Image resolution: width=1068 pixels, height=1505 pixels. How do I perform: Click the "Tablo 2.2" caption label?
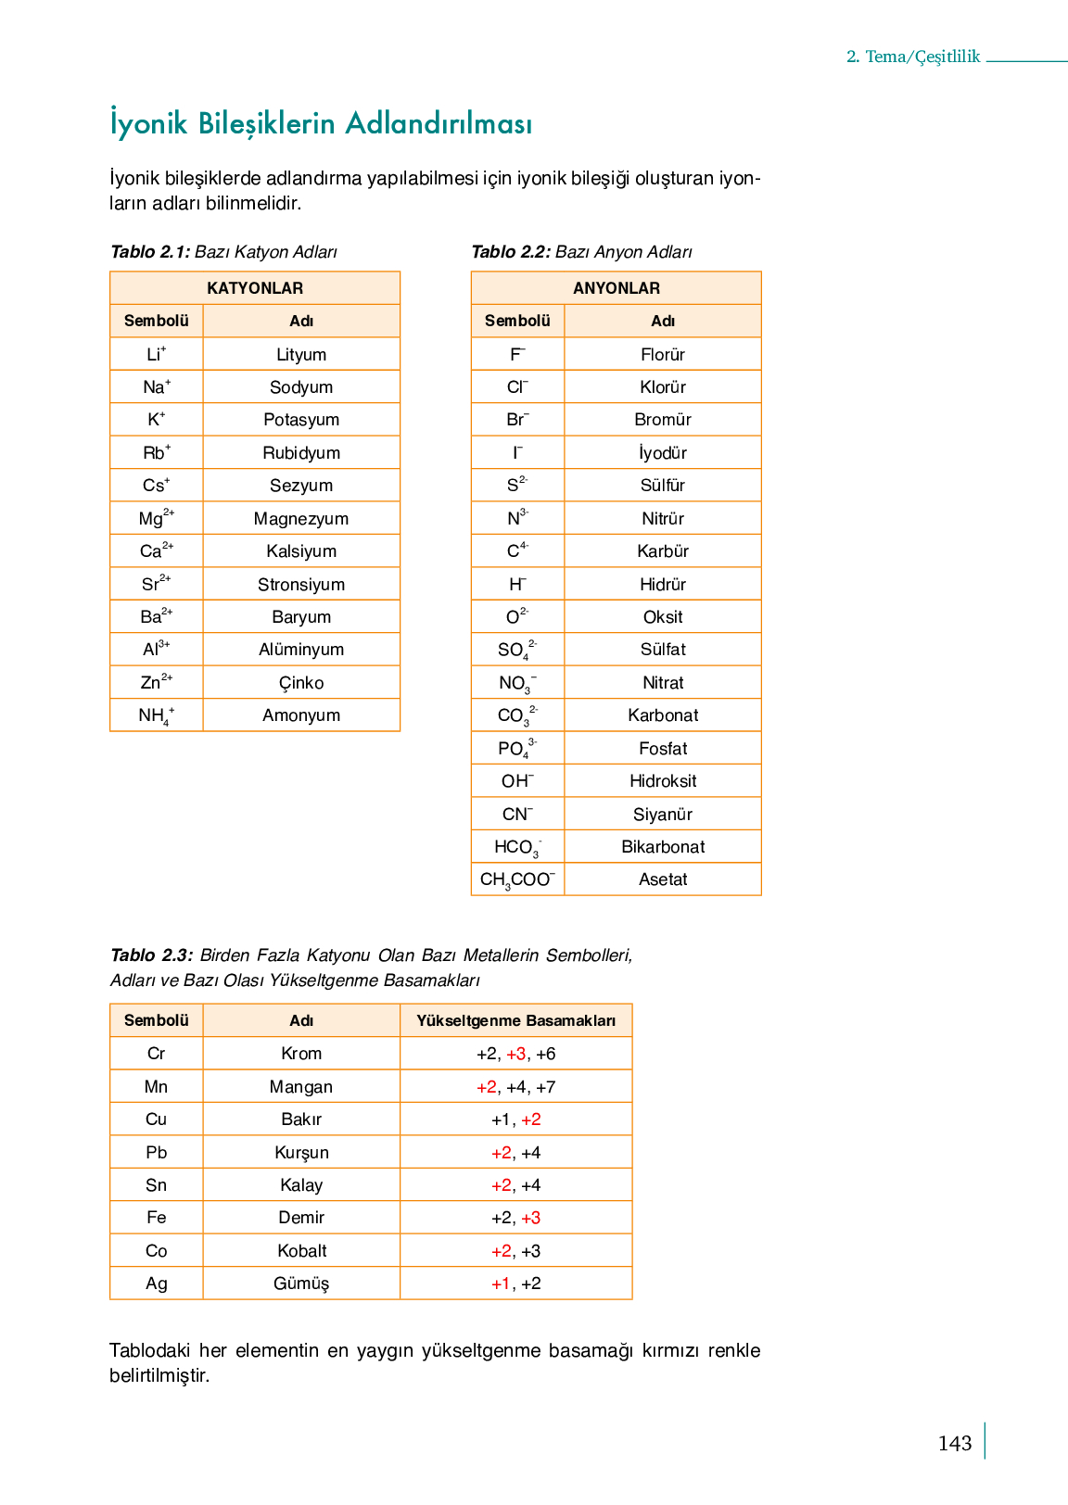tap(511, 252)
